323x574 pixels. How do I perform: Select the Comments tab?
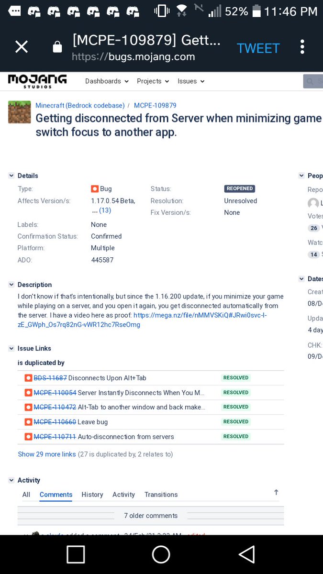[x=56, y=495]
